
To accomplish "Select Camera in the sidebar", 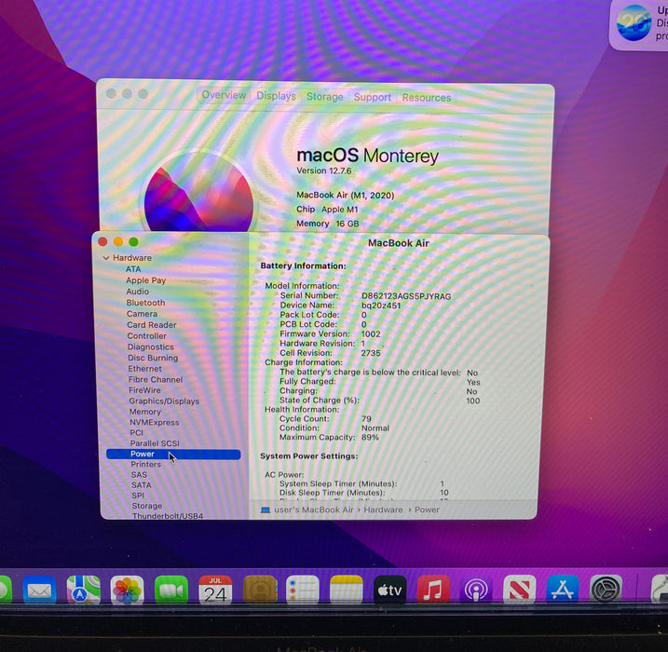I will [142, 314].
